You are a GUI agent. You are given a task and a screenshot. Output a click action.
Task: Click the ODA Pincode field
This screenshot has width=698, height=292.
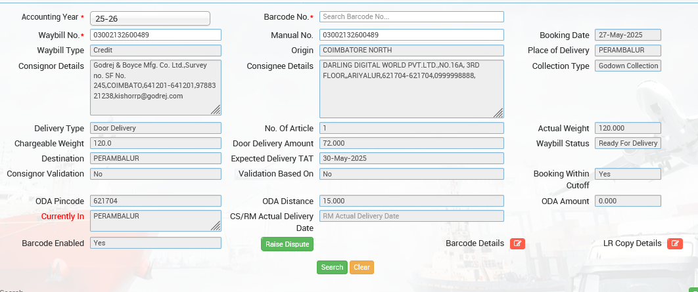click(155, 201)
